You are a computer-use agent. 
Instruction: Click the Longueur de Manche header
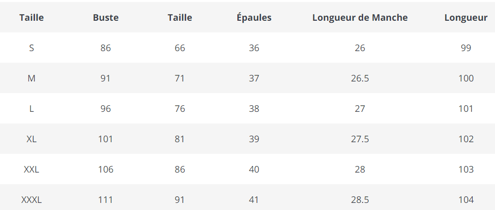coord(360,18)
